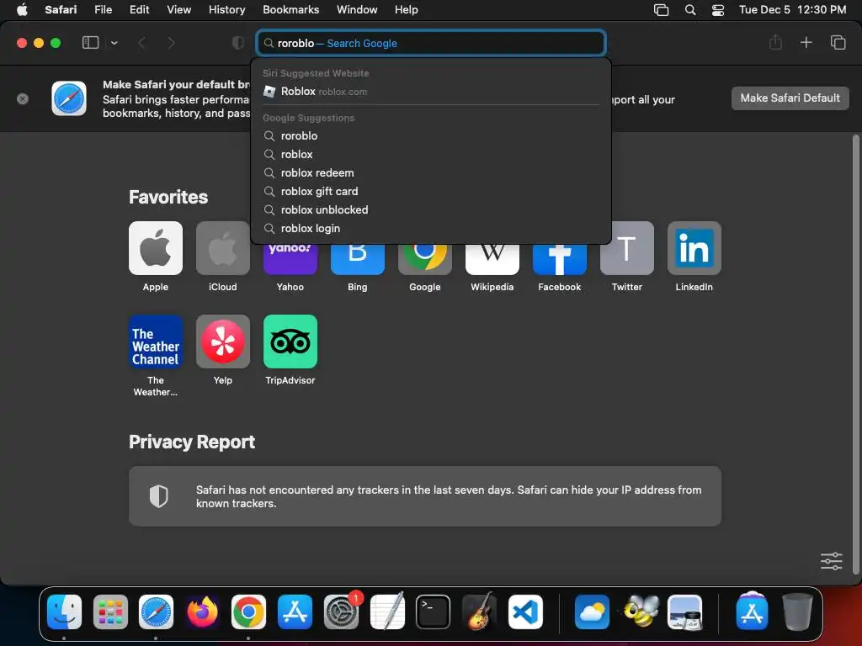Open the tab group dropdown chevron

click(114, 43)
